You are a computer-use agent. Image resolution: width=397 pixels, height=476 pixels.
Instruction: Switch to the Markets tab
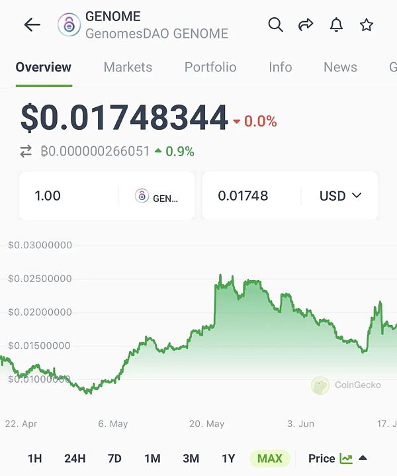[x=128, y=67]
